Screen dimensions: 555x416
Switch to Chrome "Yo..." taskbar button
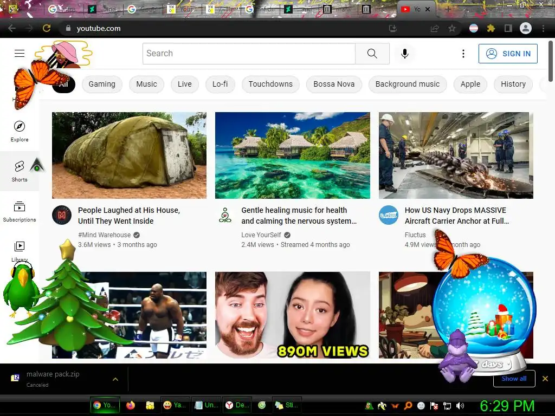[x=105, y=405]
